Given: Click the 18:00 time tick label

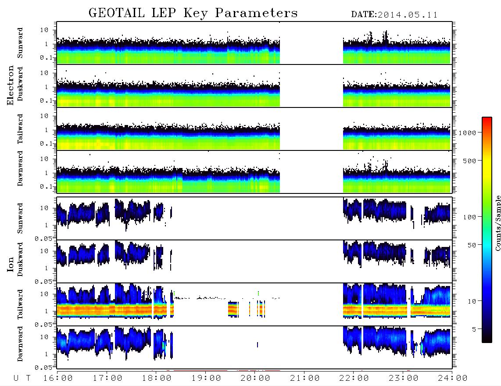Looking at the screenshot, I should coord(157,379).
